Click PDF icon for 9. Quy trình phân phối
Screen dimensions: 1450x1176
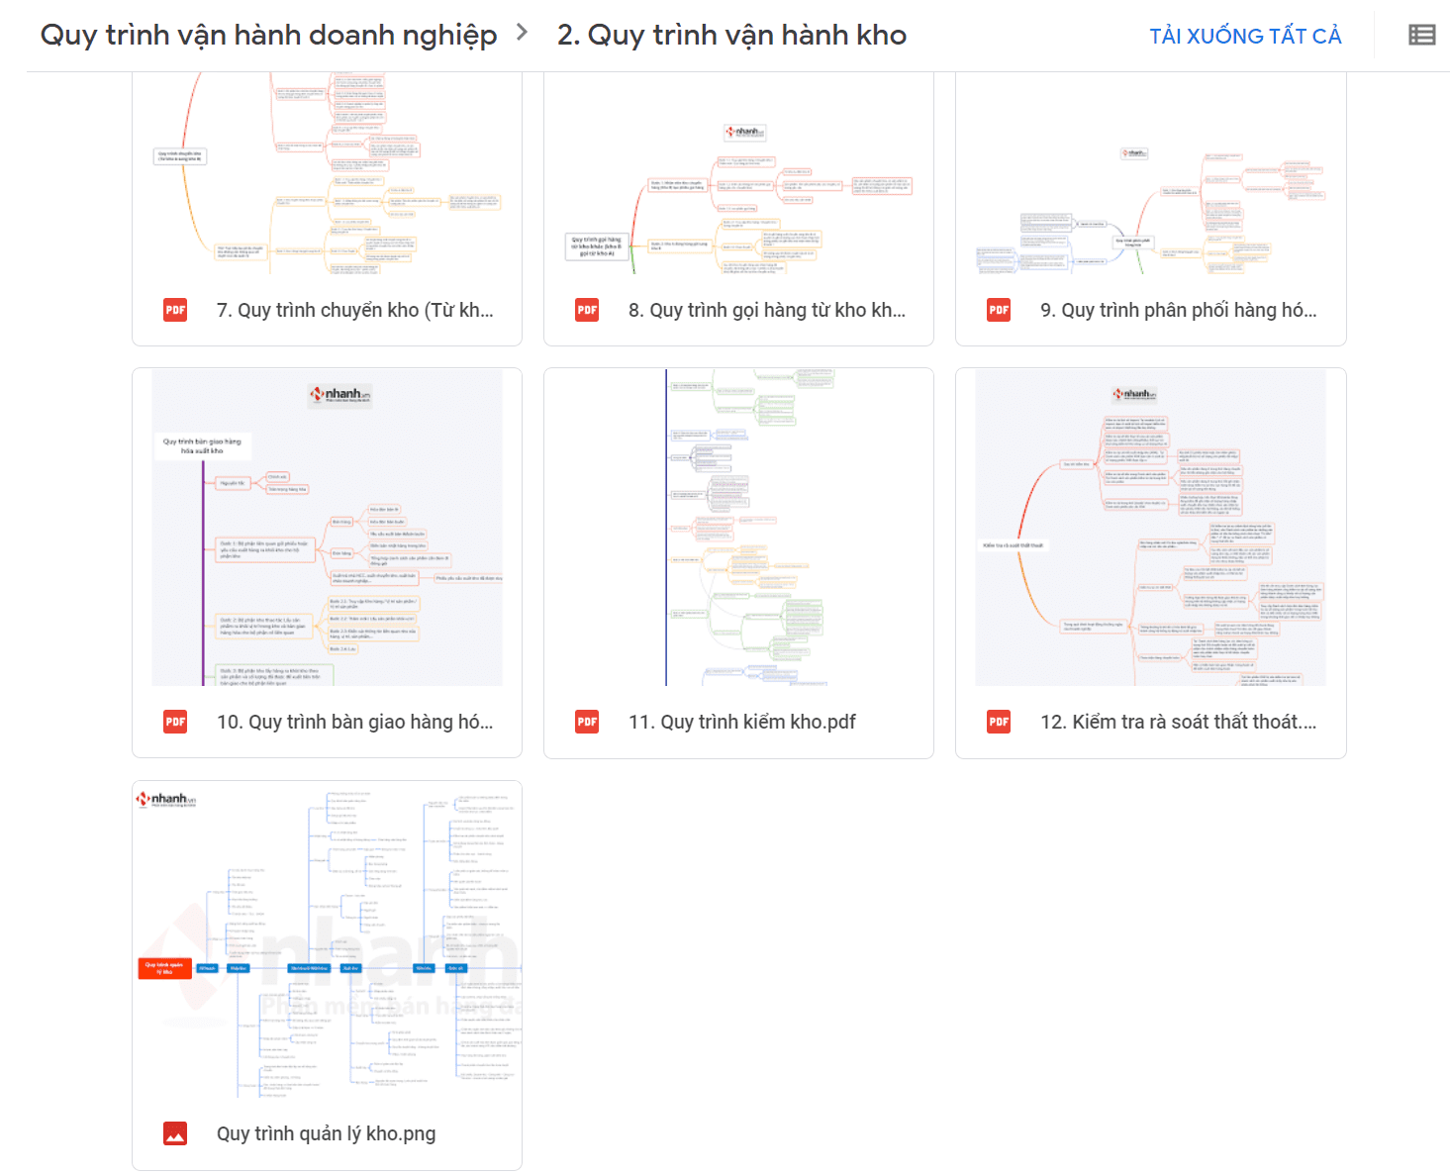(999, 310)
